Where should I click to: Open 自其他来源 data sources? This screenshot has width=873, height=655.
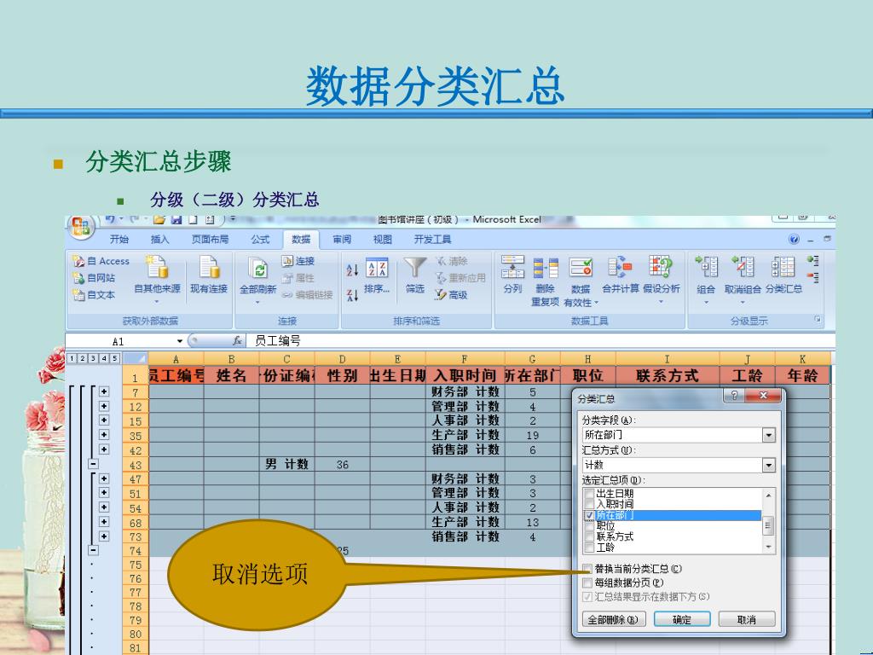click(x=158, y=278)
